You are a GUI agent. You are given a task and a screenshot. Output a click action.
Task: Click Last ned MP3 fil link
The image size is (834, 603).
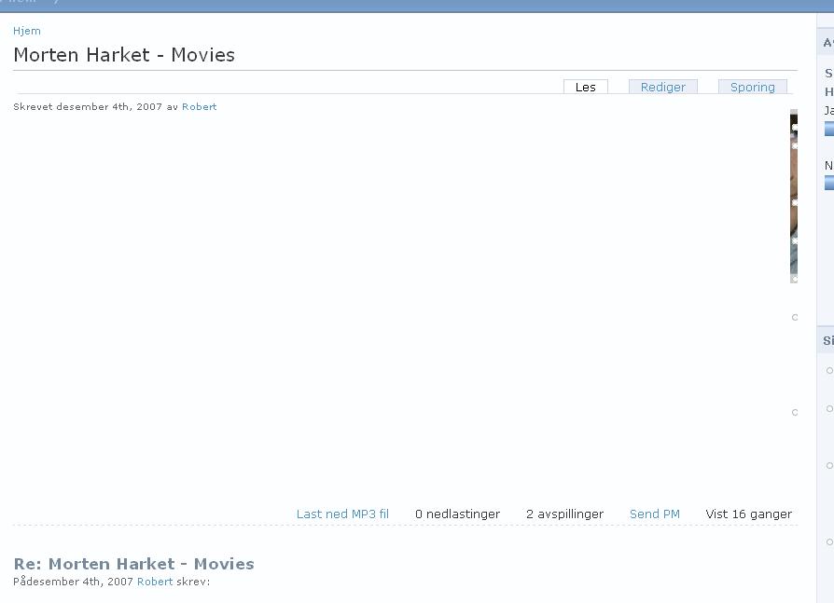(342, 514)
